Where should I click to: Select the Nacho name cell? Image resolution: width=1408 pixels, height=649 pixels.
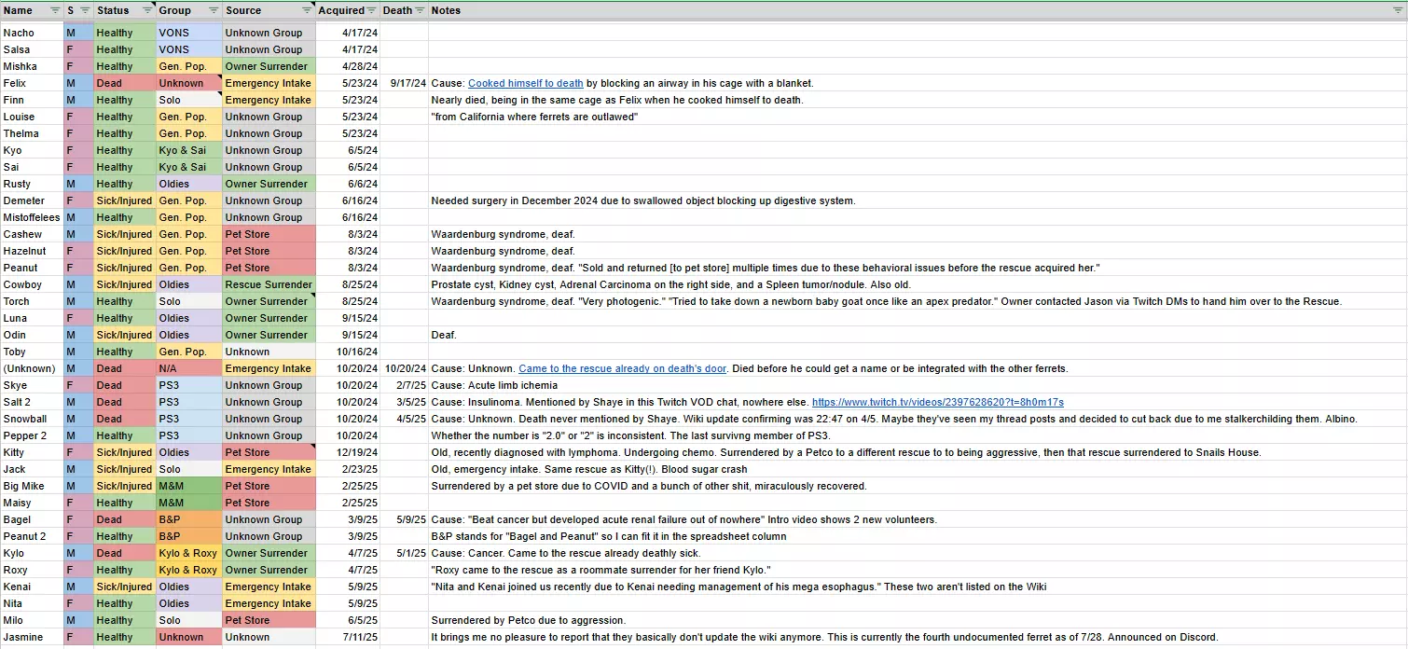point(31,33)
